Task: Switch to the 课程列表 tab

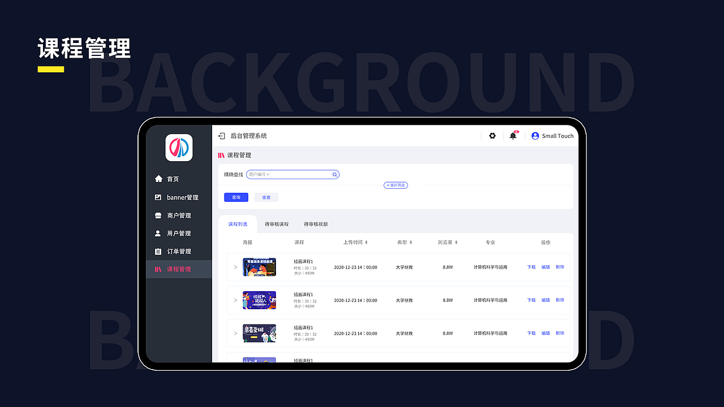Action: point(238,224)
